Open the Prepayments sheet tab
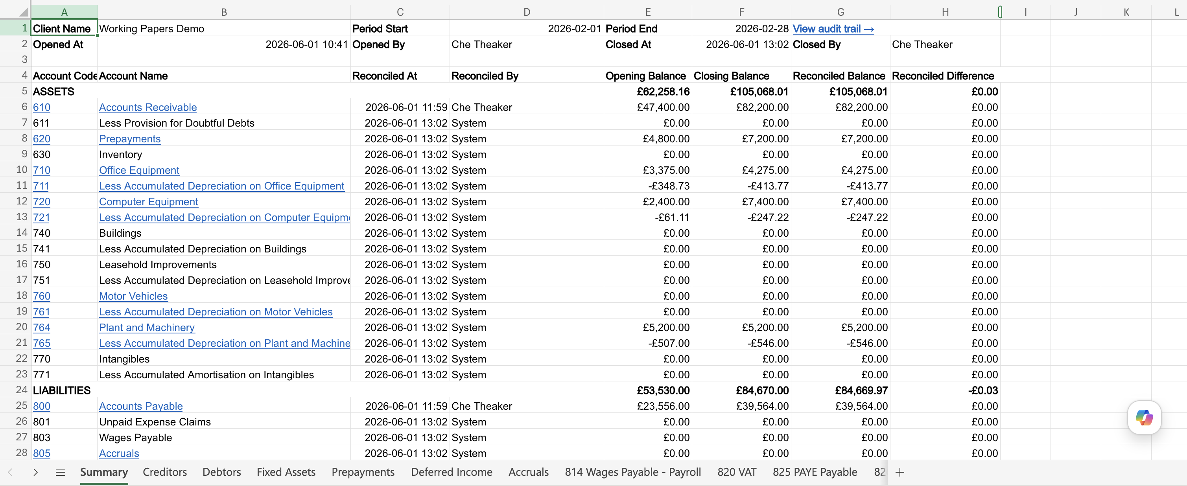The width and height of the screenshot is (1187, 486). click(x=363, y=472)
